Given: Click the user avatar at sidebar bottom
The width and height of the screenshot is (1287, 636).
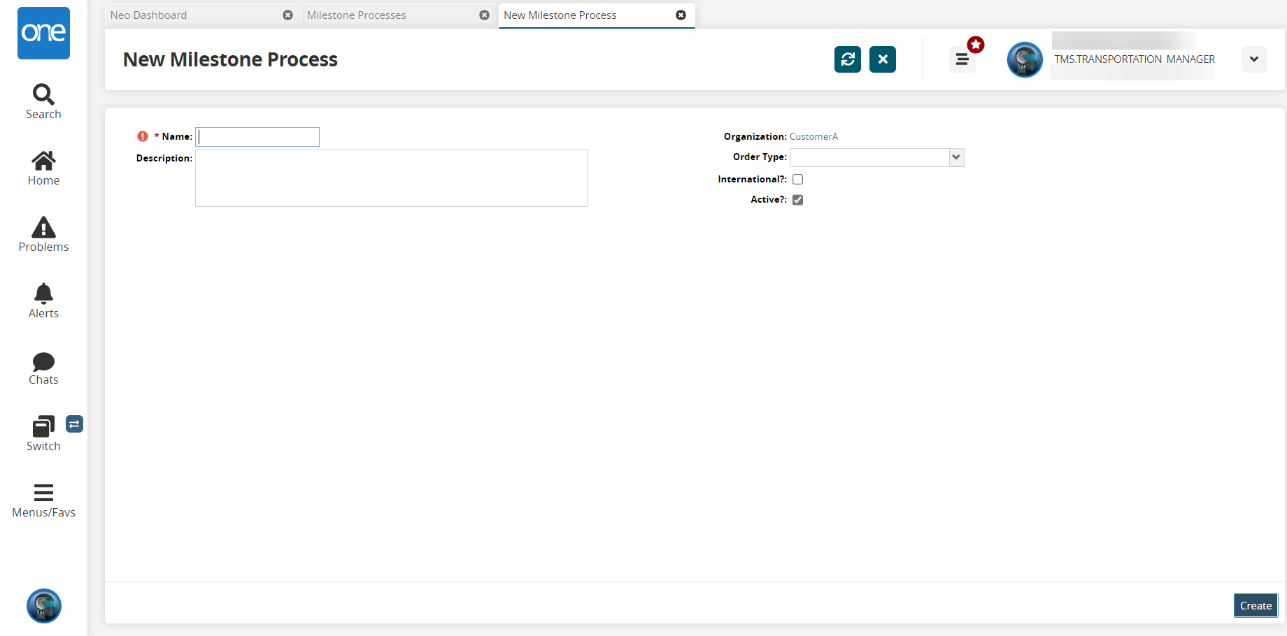Looking at the screenshot, I should pyautogui.click(x=44, y=606).
